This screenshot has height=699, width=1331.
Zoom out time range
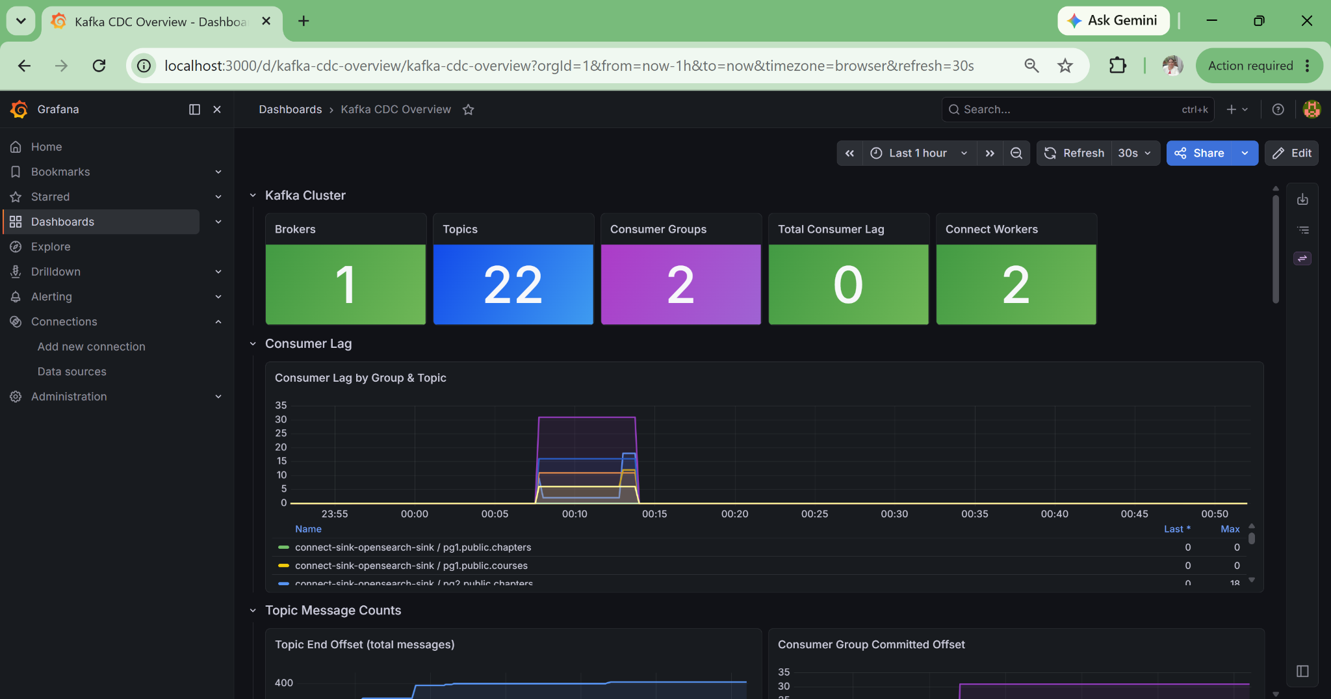coord(1016,153)
